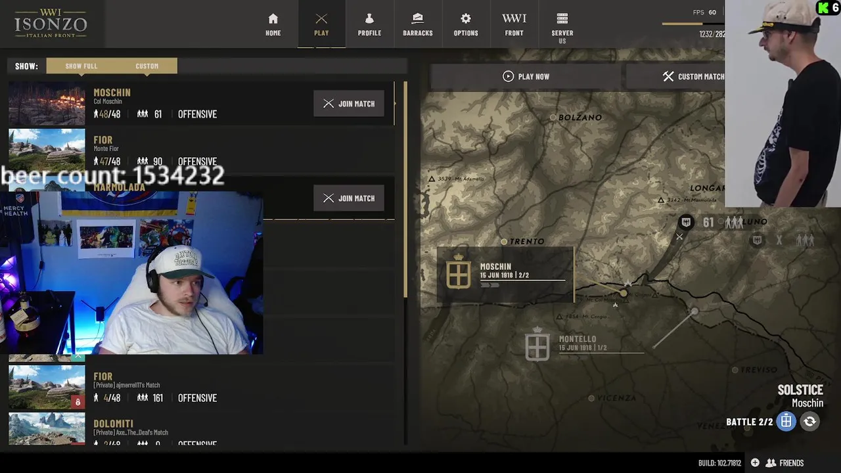Click the Mt. Adamello triangle marker
The height and width of the screenshot is (473, 841).
pos(432,179)
